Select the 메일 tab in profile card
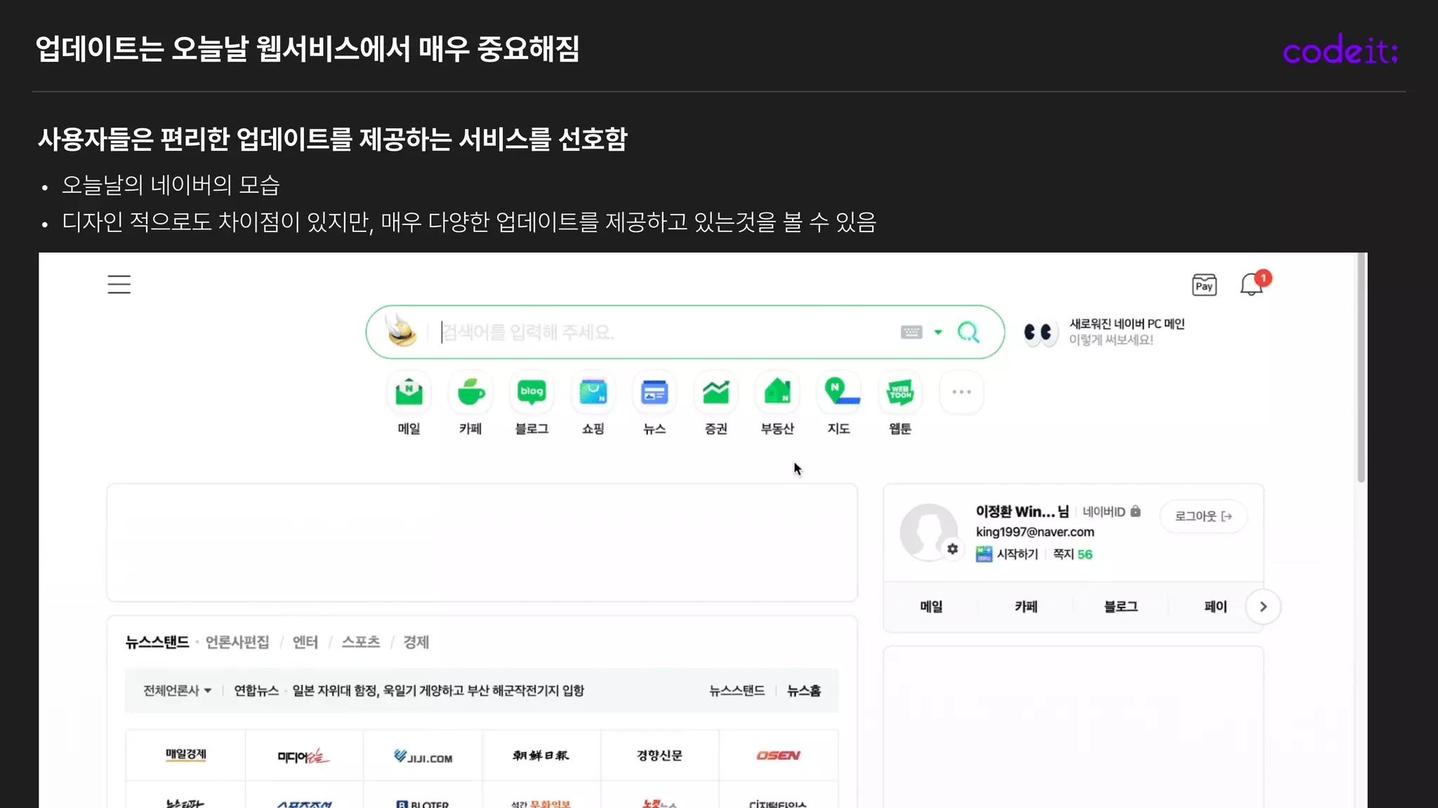Image resolution: width=1438 pixels, height=808 pixels. [x=931, y=607]
